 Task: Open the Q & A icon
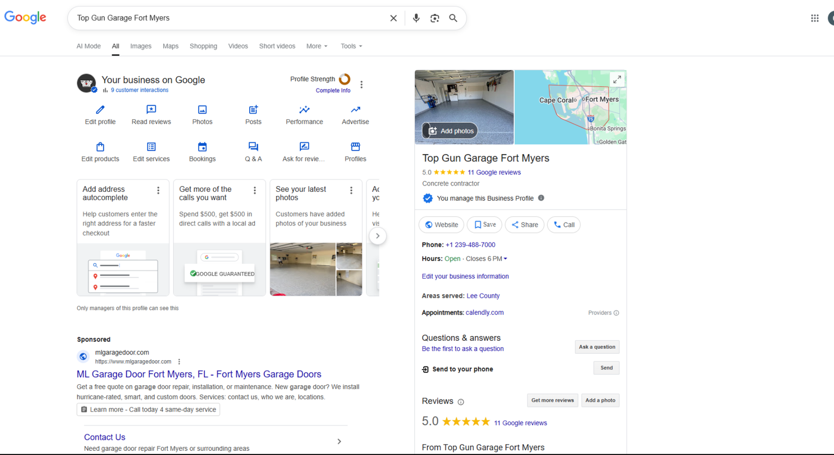click(x=253, y=147)
